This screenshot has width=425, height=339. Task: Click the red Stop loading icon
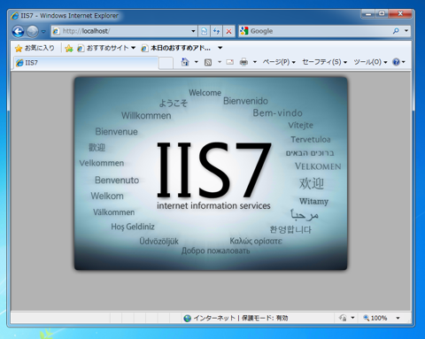click(228, 31)
